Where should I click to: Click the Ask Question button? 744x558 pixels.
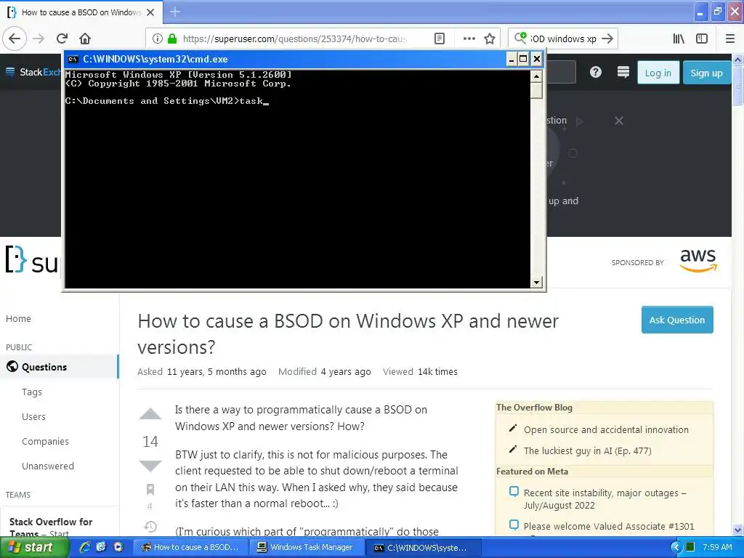(677, 320)
